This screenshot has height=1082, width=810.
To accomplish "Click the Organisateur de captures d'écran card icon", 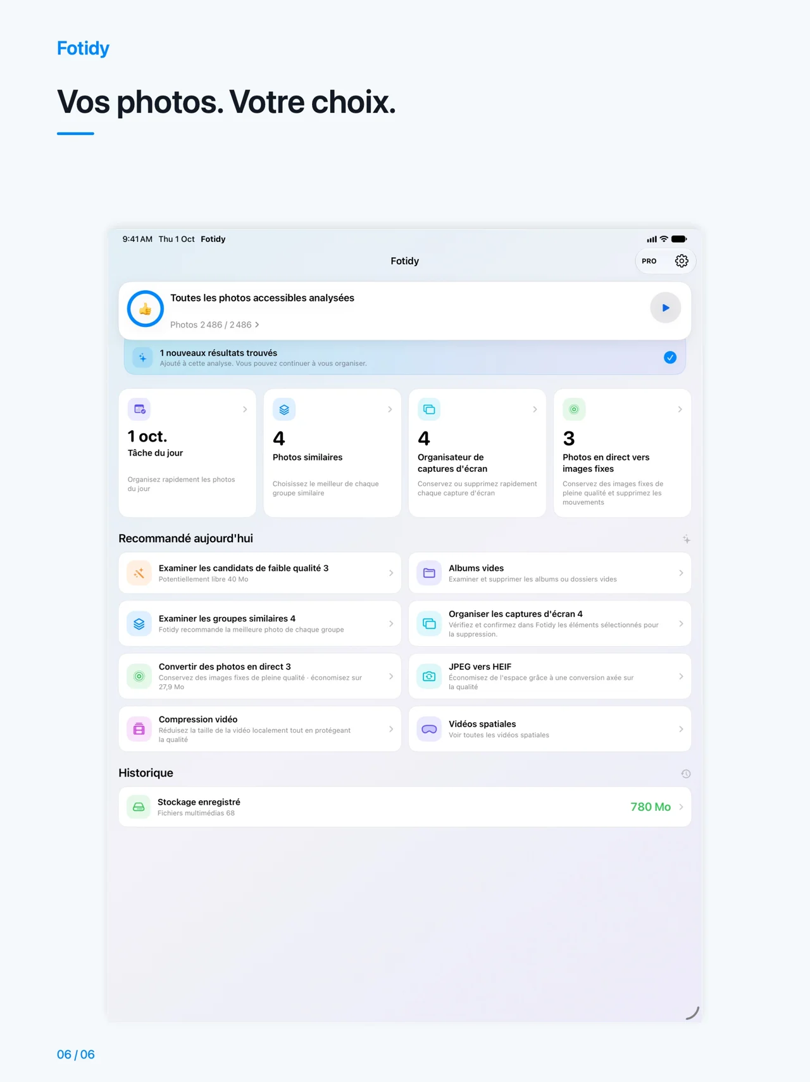I will tap(429, 409).
